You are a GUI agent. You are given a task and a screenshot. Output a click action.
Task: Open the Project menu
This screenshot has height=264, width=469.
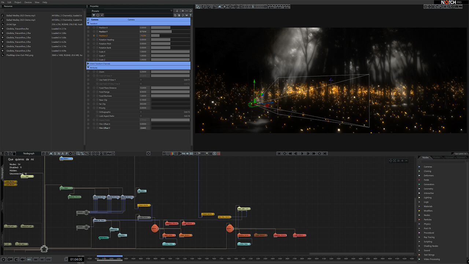18,2
